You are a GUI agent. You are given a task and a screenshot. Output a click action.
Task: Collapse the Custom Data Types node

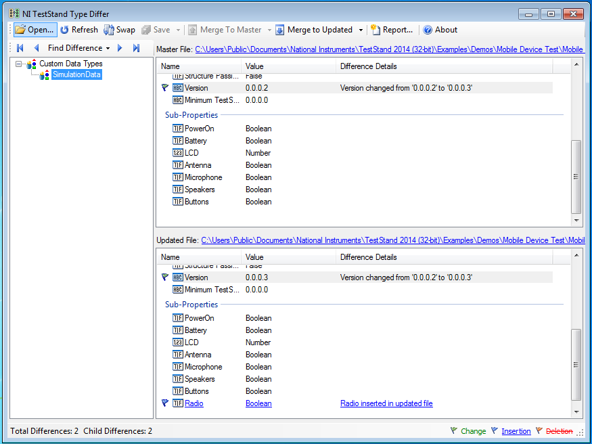[18, 64]
